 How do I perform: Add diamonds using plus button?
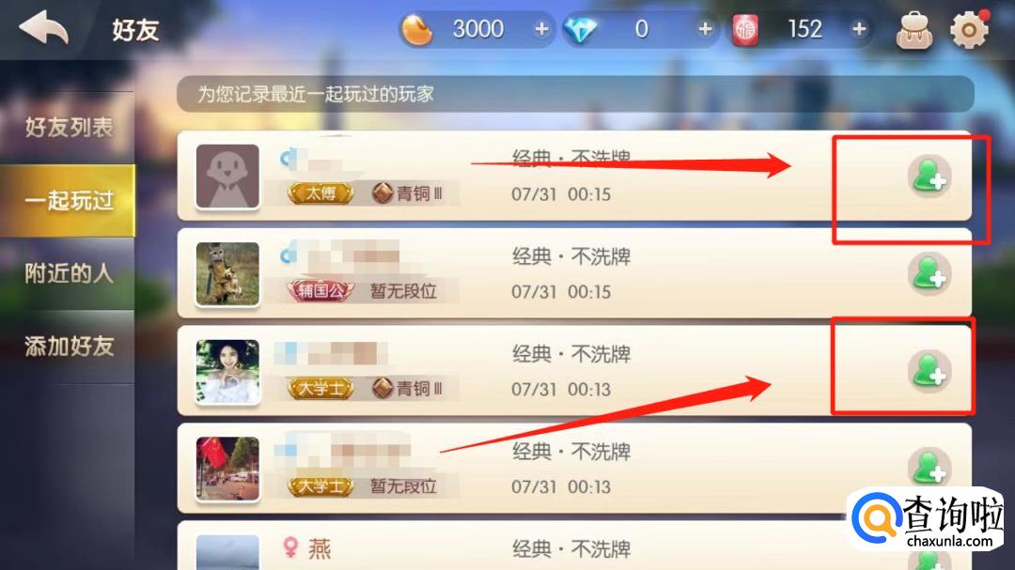(x=705, y=29)
